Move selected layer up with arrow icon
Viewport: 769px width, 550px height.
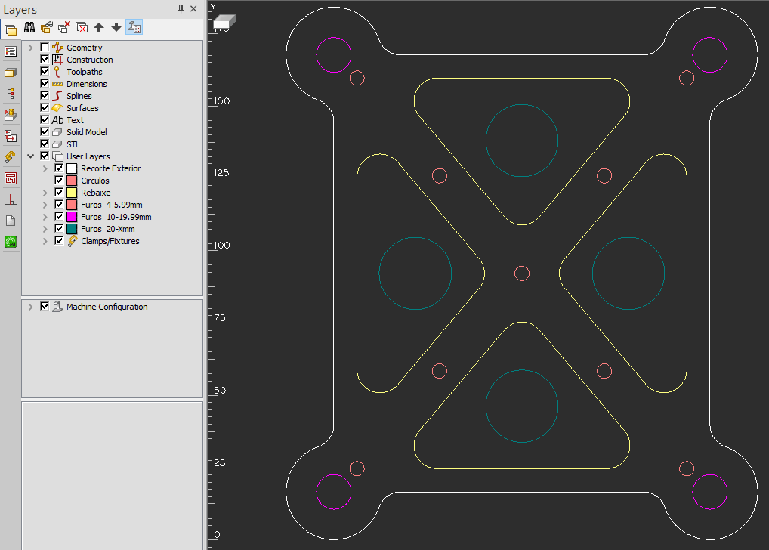coord(99,28)
